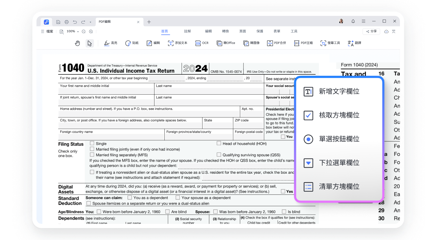This screenshot has width=432, height=240.
Task: Expand the 100% zoom level dropdown
Action: tap(78, 31)
